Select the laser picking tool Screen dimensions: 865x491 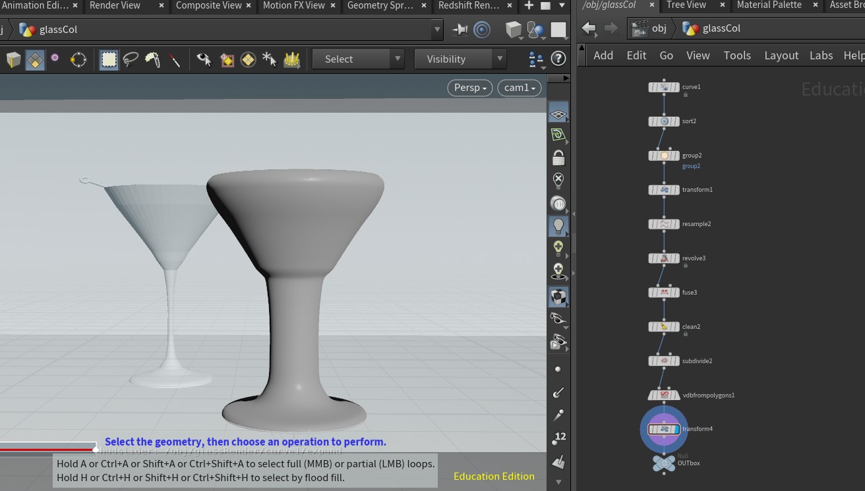[x=175, y=59]
